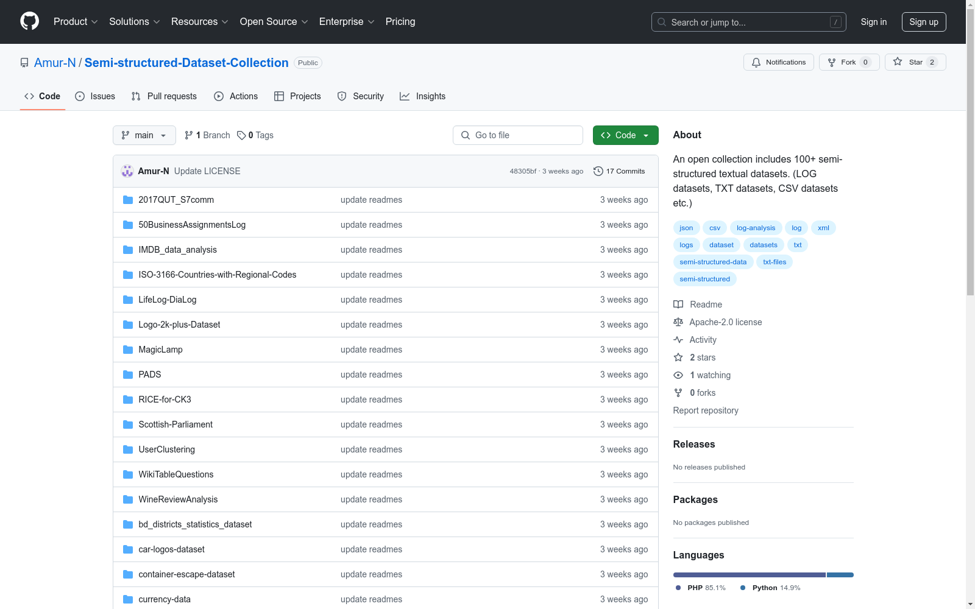Click the Star icon
Viewport: 975px width, 609px height.
click(x=898, y=62)
